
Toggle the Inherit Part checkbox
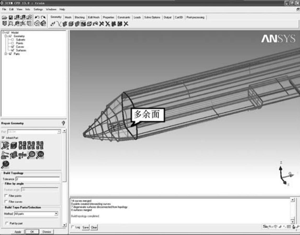point(3,137)
